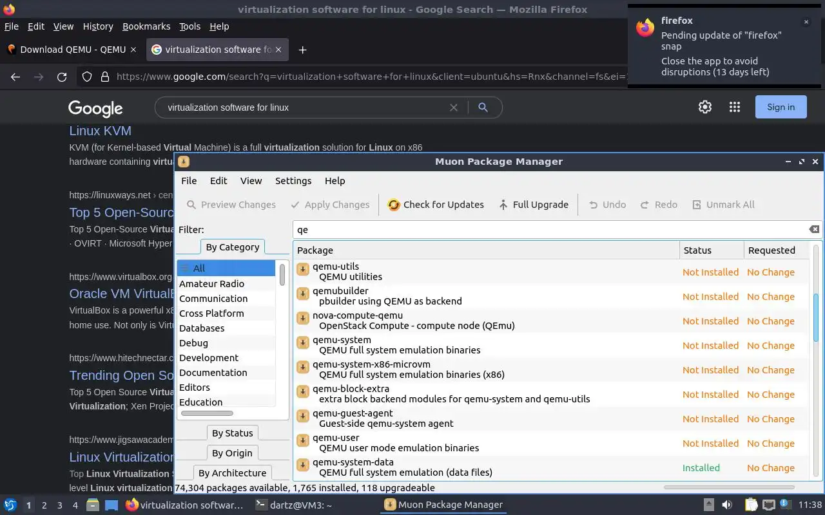The height and width of the screenshot is (515, 825).
Task: Open the Help menu in Muon
Action: tap(335, 181)
